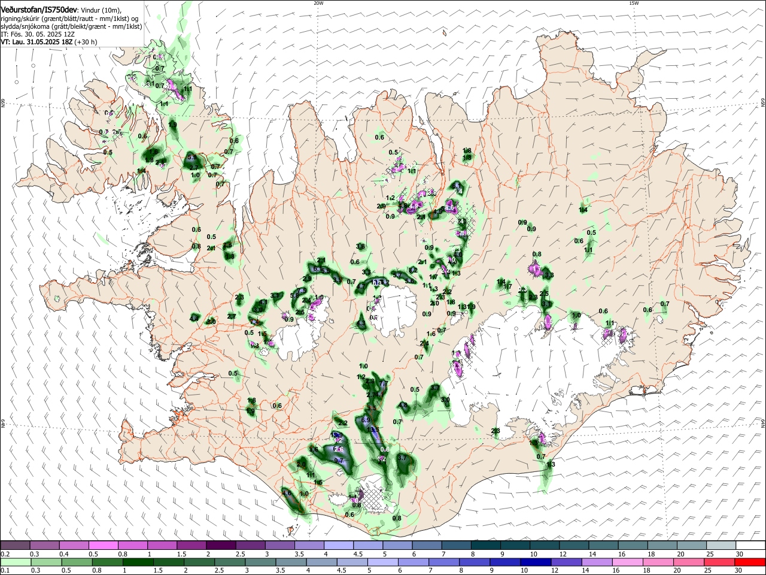Click the 'slydda/snjókoma' legend description line

pyautogui.click(x=71, y=26)
